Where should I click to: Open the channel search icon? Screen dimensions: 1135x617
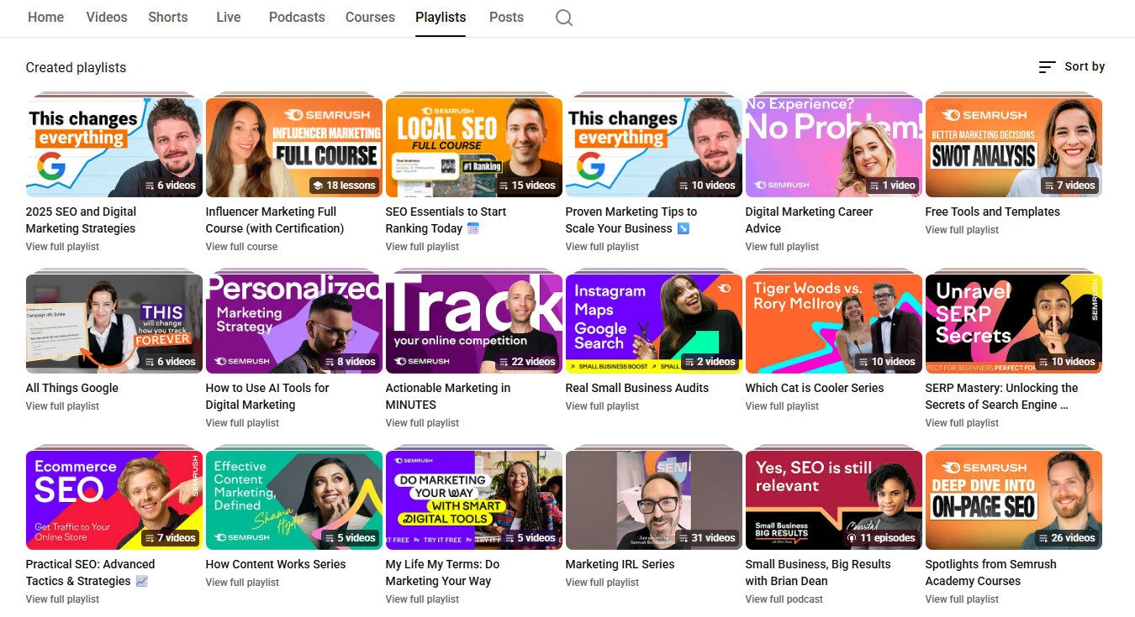pos(563,17)
